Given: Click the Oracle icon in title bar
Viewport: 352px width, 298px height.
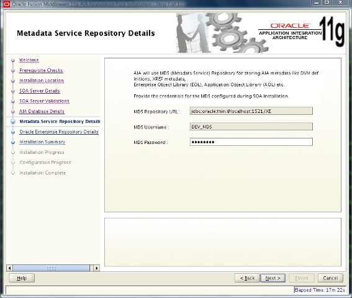Looking at the screenshot, I should pos(6,4).
